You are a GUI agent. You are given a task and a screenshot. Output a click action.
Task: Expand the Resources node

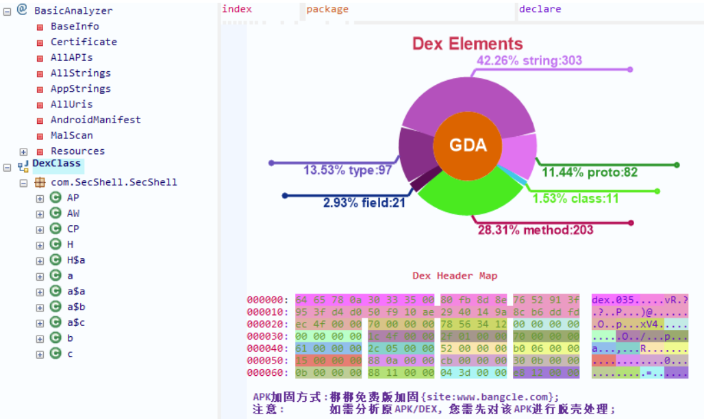[x=23, y=151]
